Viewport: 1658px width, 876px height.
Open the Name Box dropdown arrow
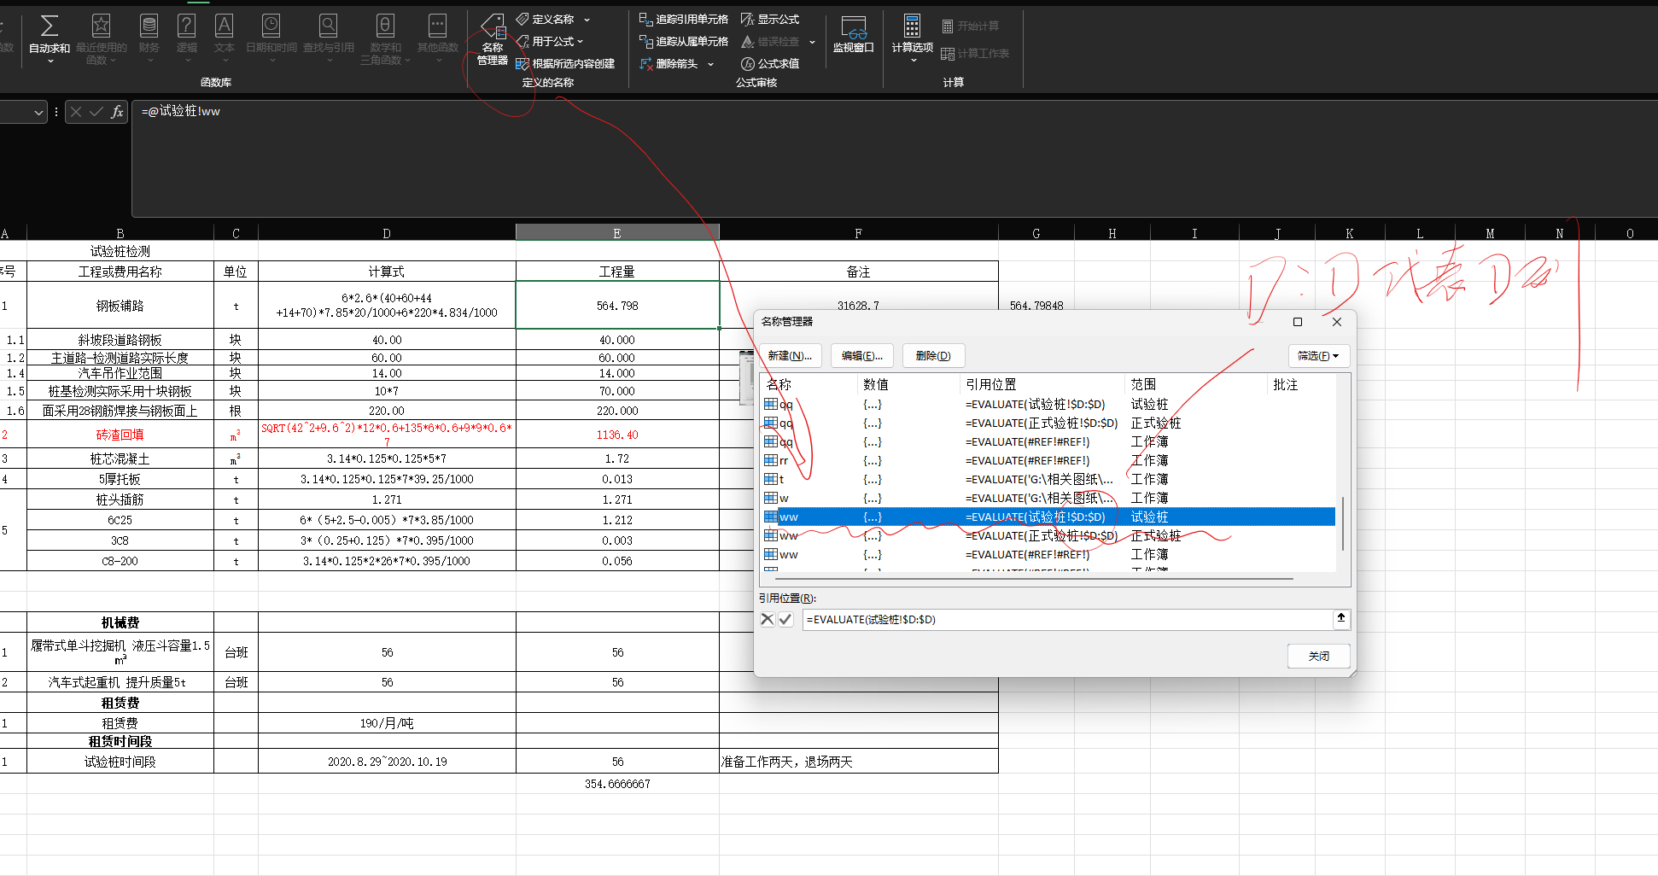[38, 112]
